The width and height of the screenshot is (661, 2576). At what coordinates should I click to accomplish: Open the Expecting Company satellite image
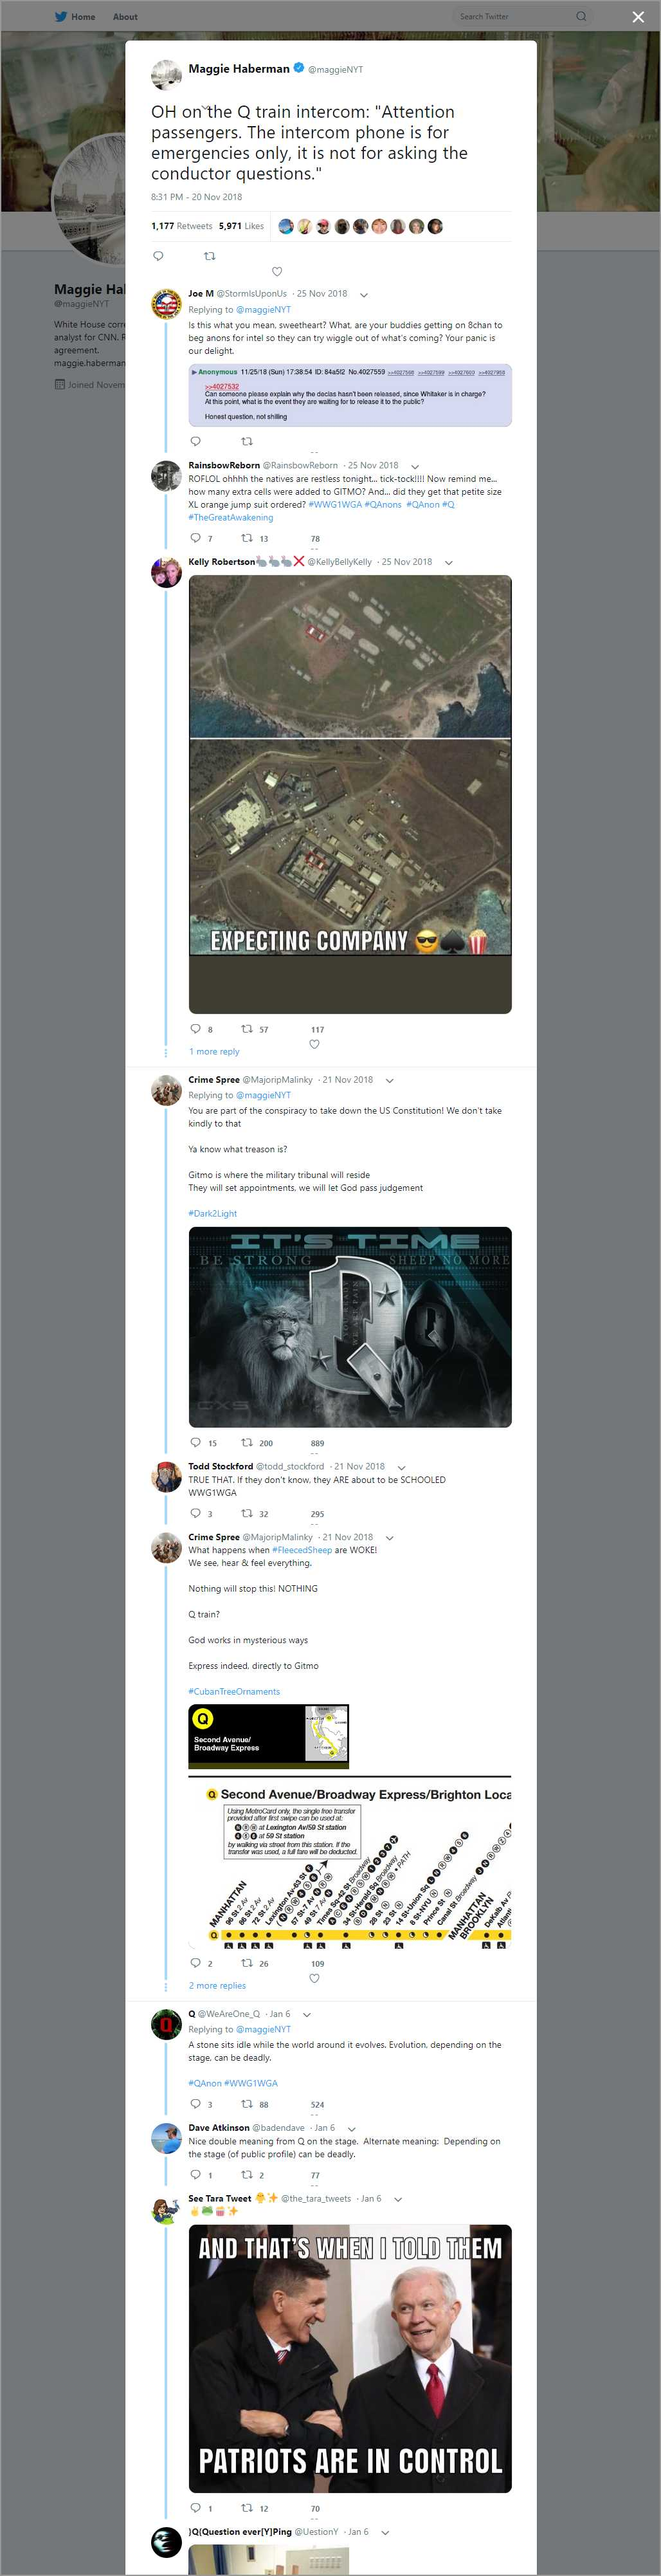(350, 765)
